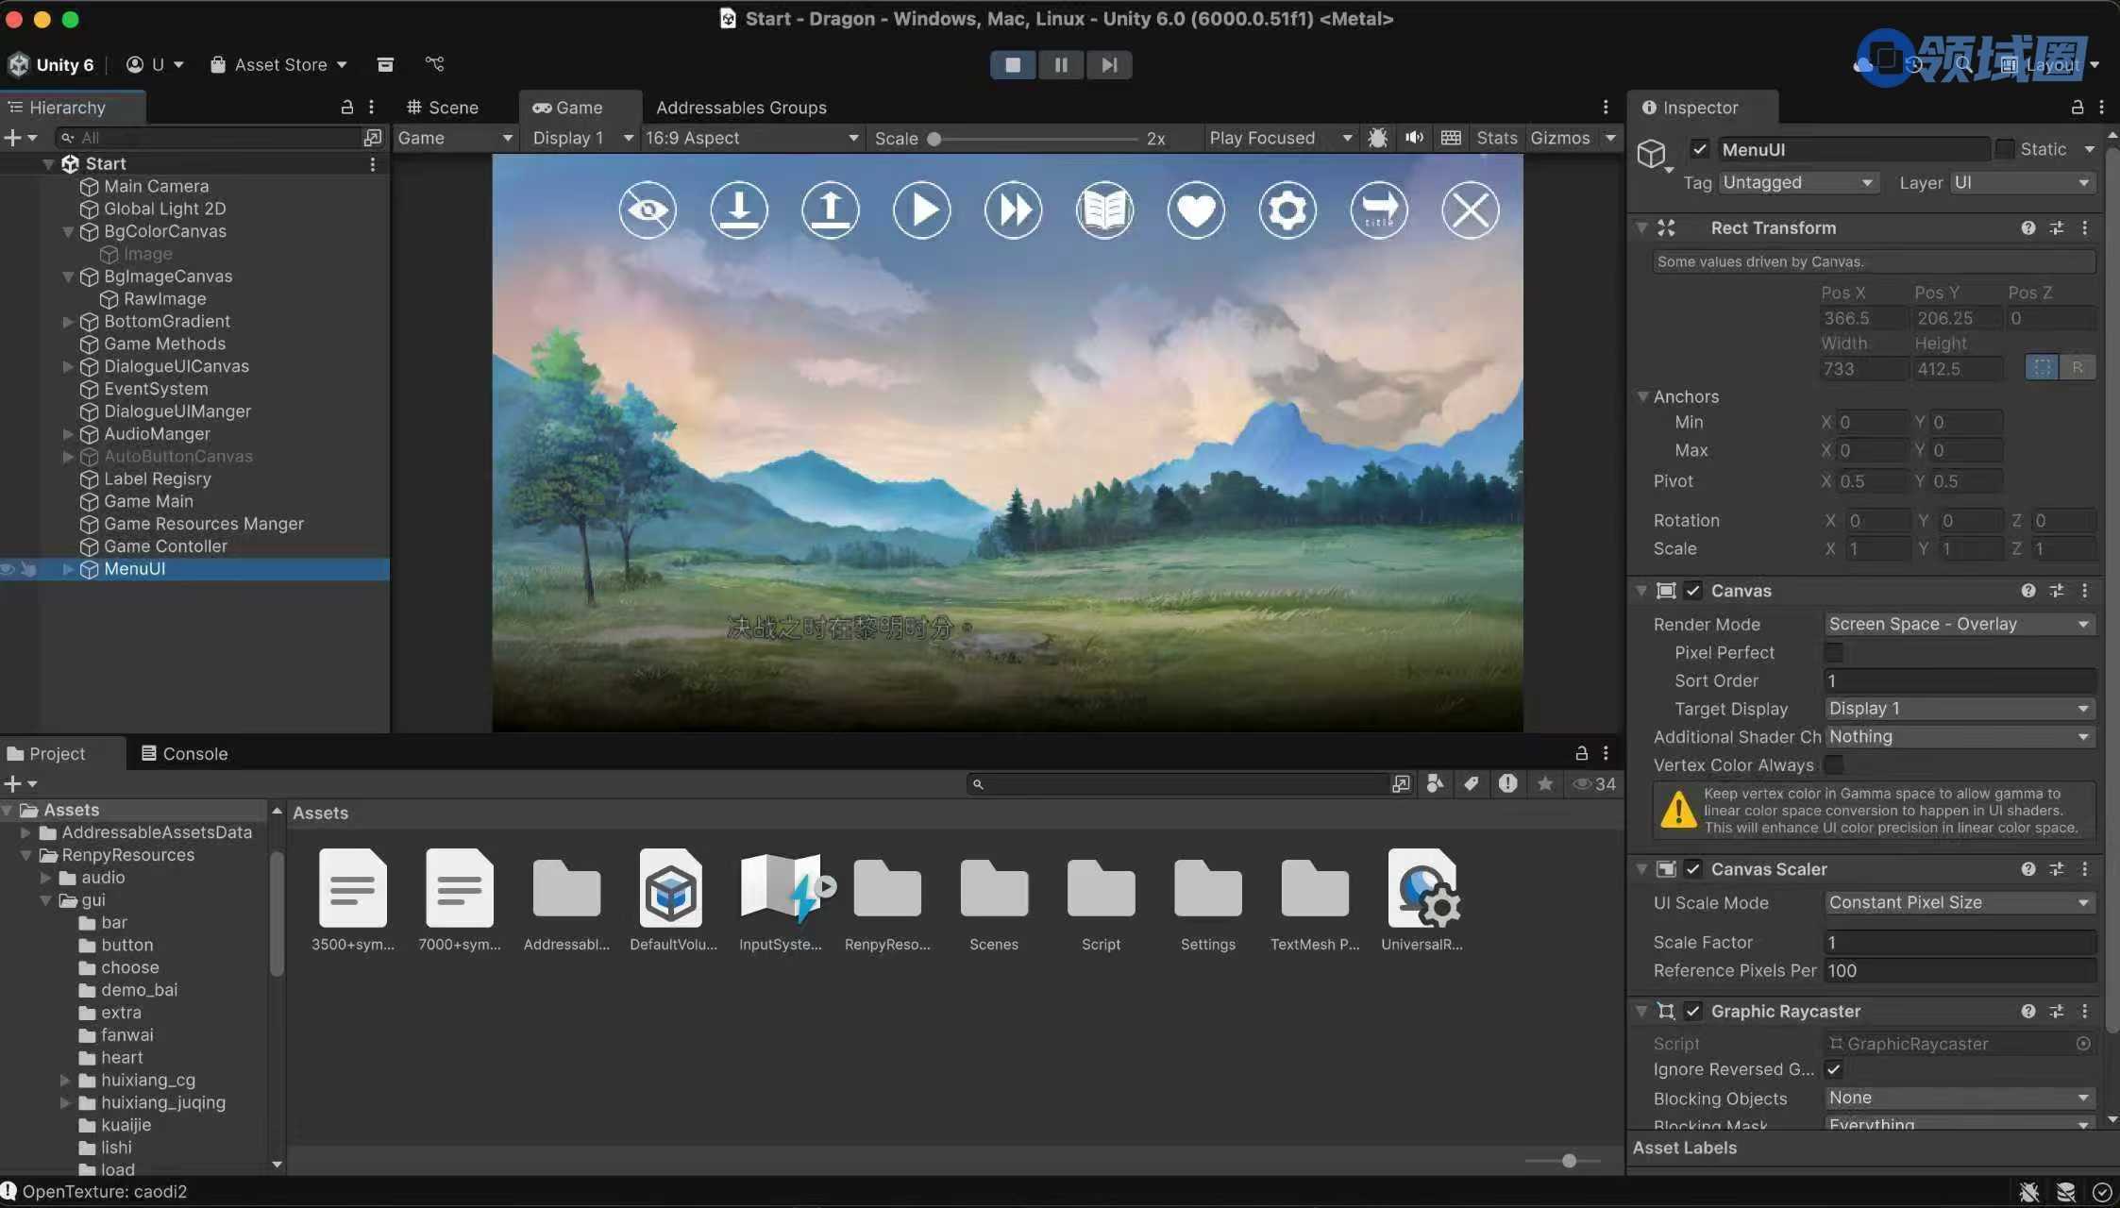
Task: Disable the MenuUI active checkbox
Action: pos(1700,149)
